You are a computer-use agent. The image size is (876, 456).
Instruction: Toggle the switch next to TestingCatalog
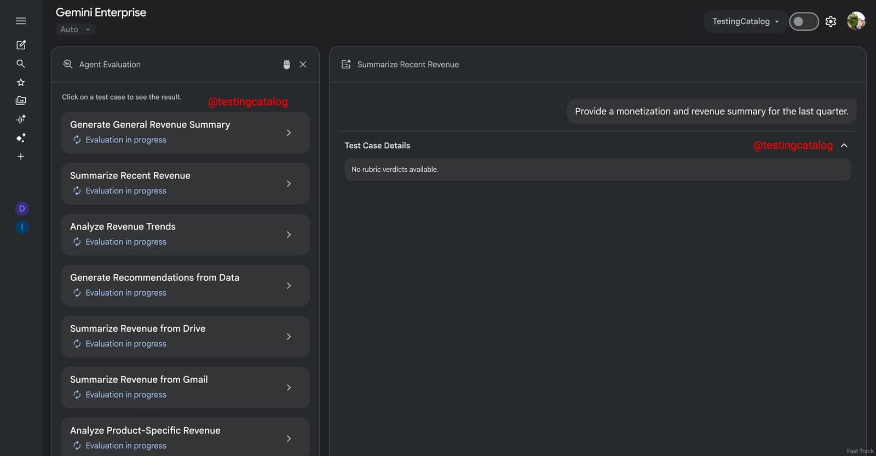[x=803, y=21]
